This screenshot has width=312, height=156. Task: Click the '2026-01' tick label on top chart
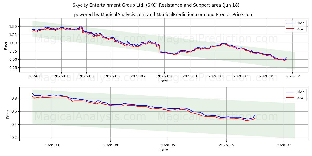216,76
